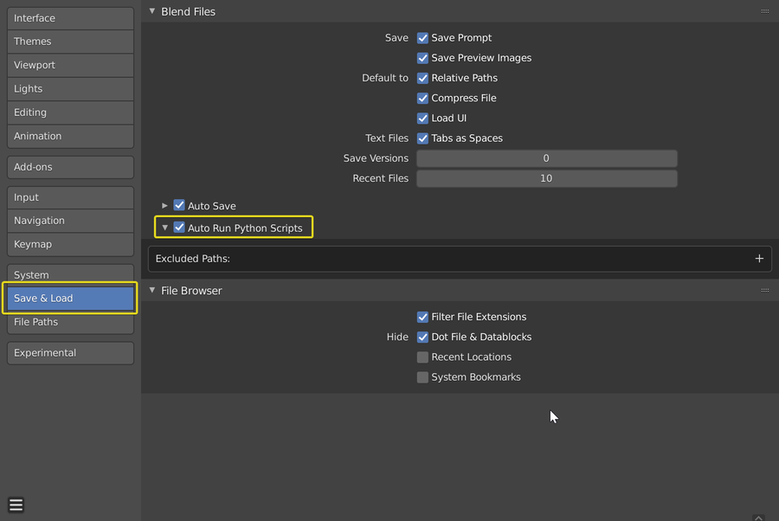This screenshot has width=779, height=521.
Task: Grab the Blend Files panel drag handle
Action: pyautogui.click(x=764, y=11)
